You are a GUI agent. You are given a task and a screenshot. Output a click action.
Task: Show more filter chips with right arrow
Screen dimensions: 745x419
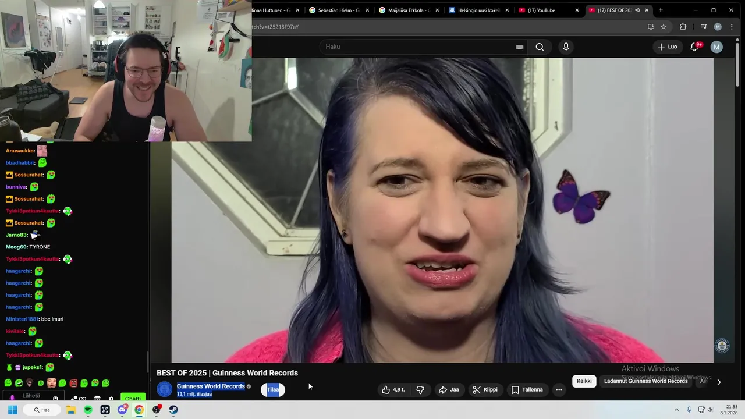click(x=719, y=382)
